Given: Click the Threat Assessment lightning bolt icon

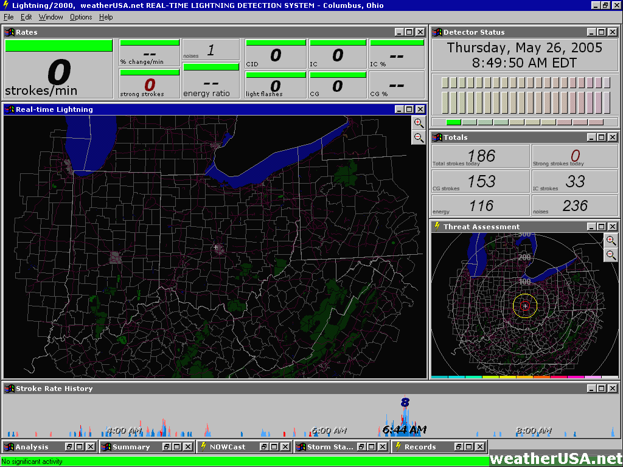Looking at the screenshot, I should click(x=437, y=226).
